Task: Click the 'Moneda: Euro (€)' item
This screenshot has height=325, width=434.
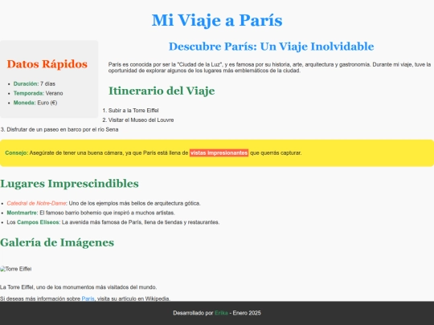Action: (x=35, y=103)
